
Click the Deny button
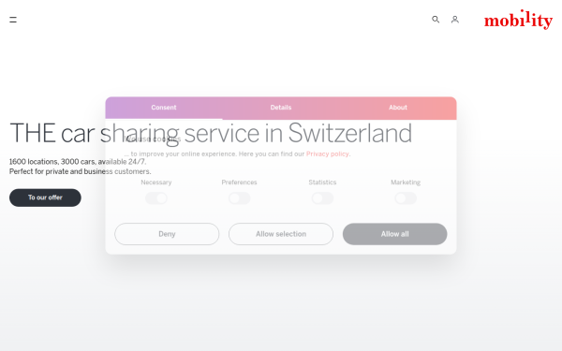click(167, 234)
